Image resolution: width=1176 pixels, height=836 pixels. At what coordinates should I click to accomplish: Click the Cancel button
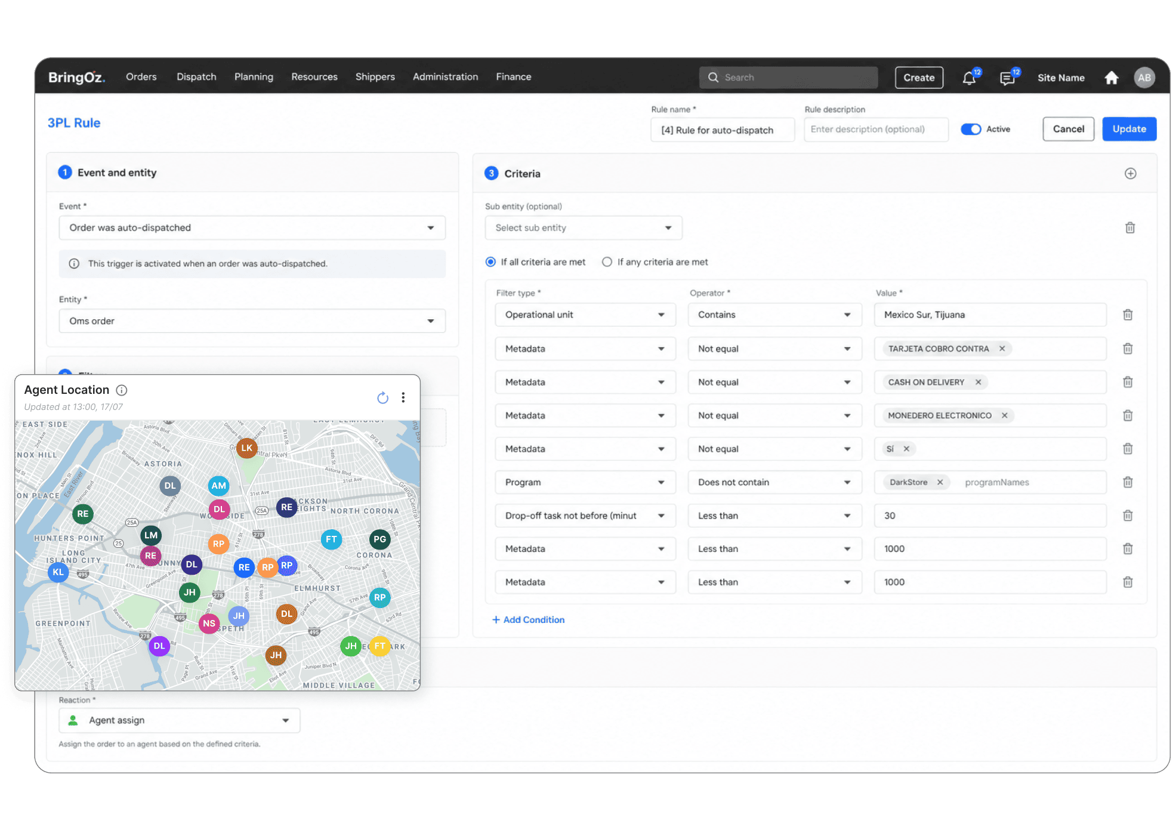tap(1068, 129)
